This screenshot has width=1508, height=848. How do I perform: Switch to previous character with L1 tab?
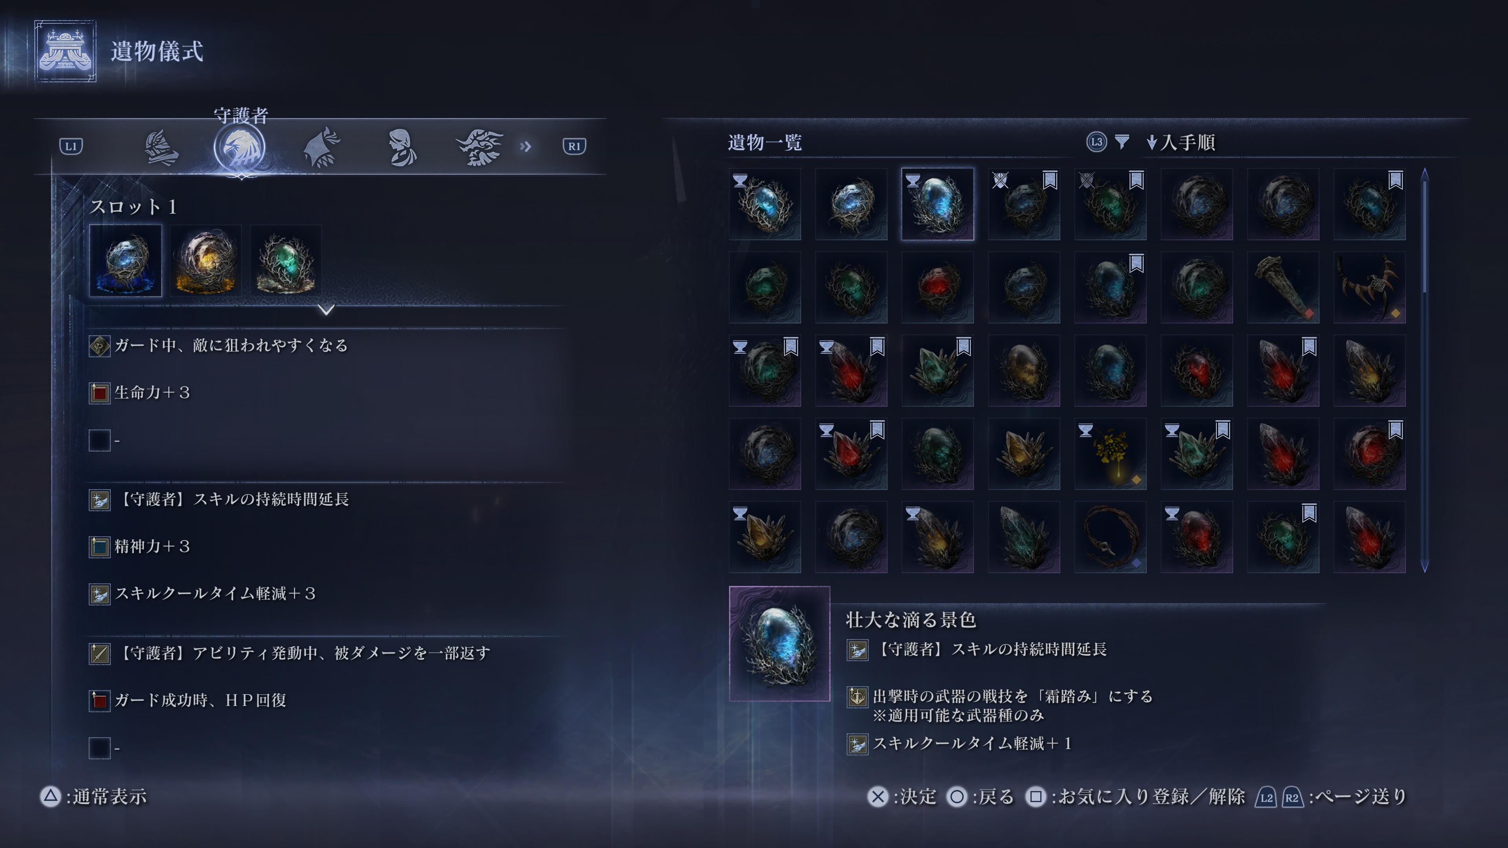click(x=71, y=146)
